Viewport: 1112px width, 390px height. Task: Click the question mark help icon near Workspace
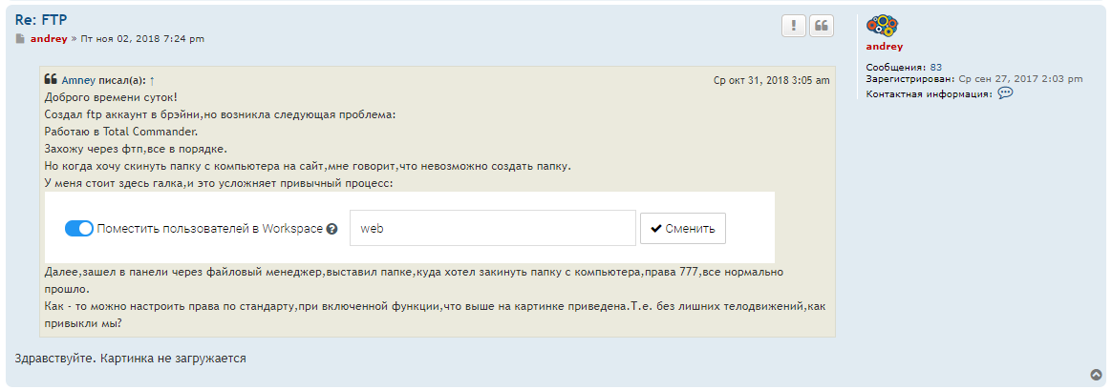(331, 229)
